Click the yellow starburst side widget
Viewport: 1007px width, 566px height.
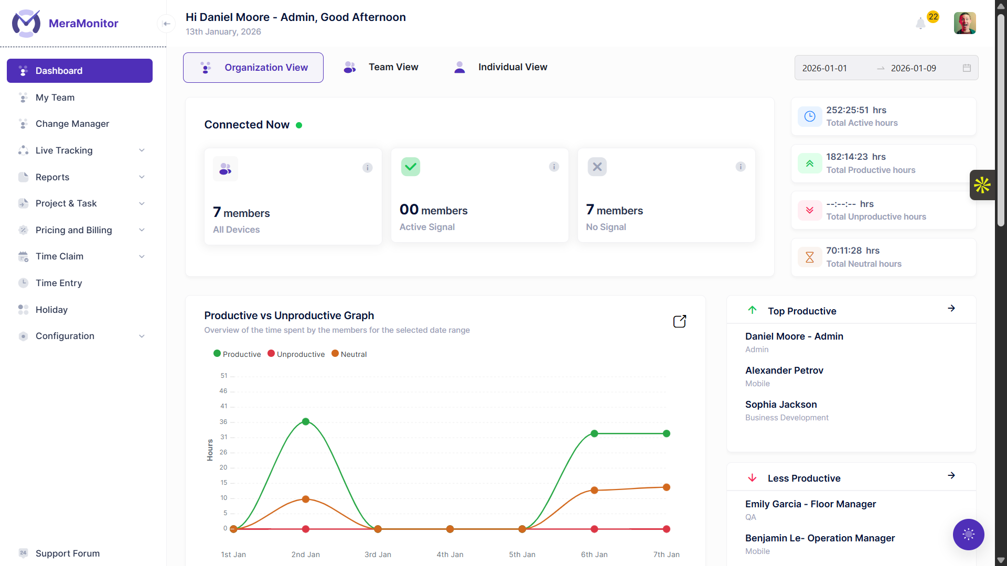click(x=982, y=185)
